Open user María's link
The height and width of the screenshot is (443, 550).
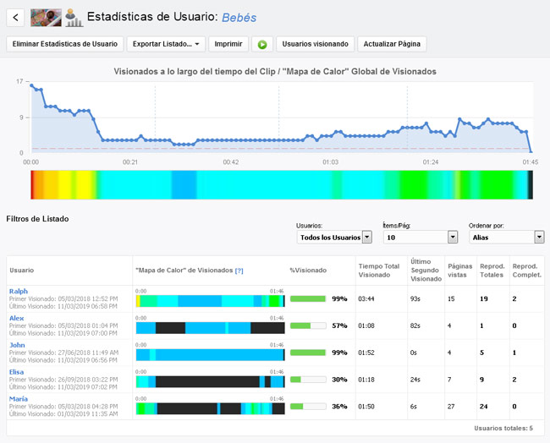point(19,399)
